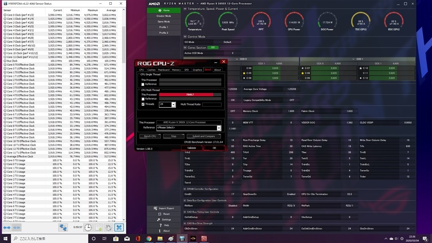Screen dimensions: 432x243
Task: Toggle Multi Thread Reference checkbox
Action: click(x=143, y=99)
